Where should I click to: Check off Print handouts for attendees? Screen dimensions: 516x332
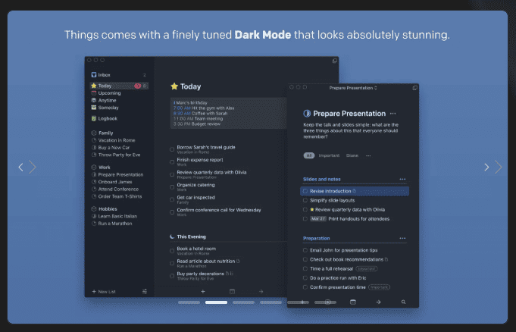(305, 219)
